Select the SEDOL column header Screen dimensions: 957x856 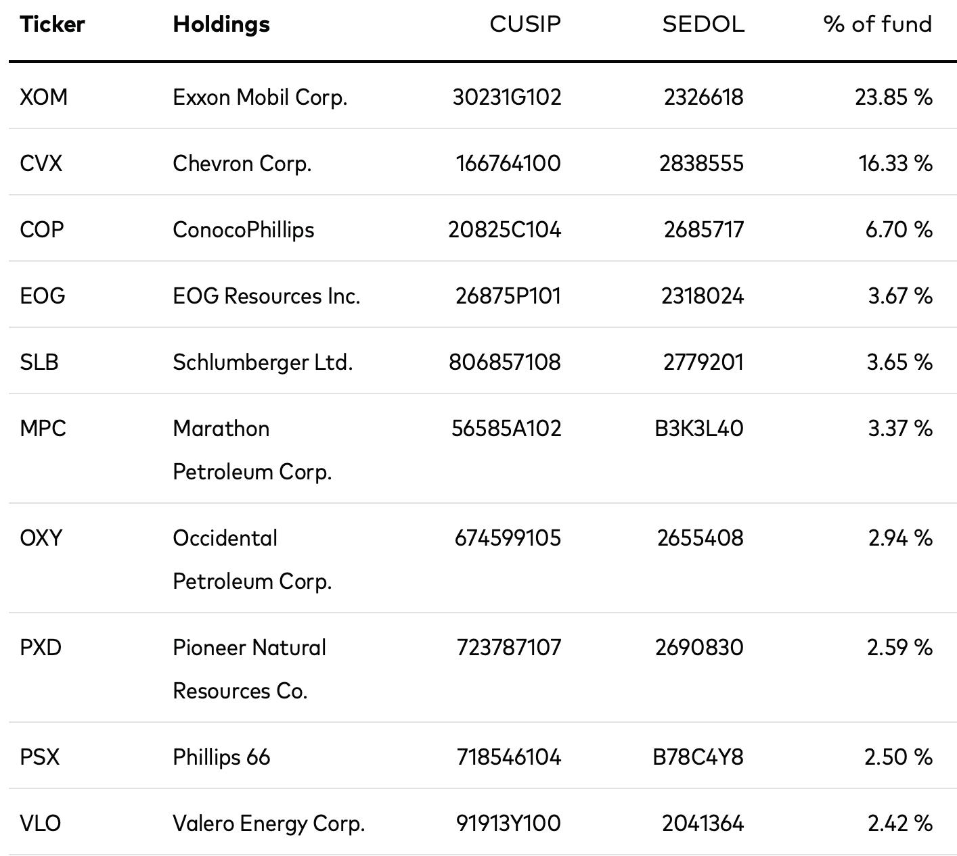pos(703,24)
